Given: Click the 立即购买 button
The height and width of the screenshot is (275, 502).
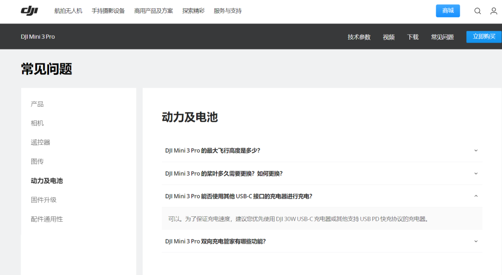Looking at the screenshot, I should [x=484, y=37].
